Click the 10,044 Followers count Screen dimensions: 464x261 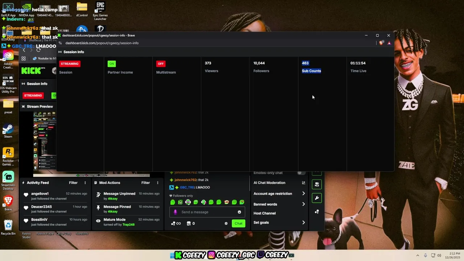pyautogui.click(x=259, y=63)
